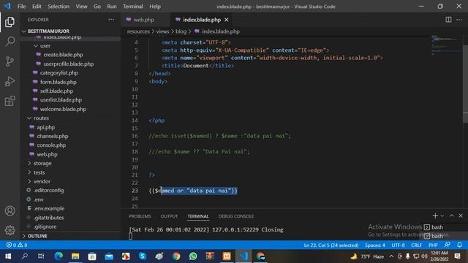Switch to the web.php editor tab

click(x=144, y=20)
